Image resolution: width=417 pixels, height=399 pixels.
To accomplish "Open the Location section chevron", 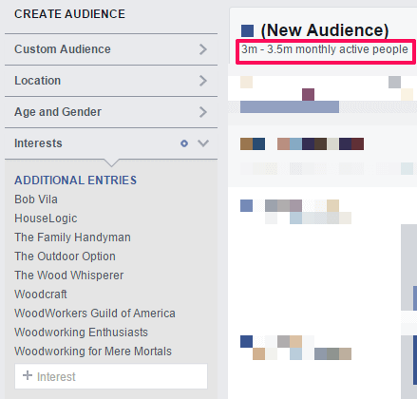I will [x=203, y=81].
